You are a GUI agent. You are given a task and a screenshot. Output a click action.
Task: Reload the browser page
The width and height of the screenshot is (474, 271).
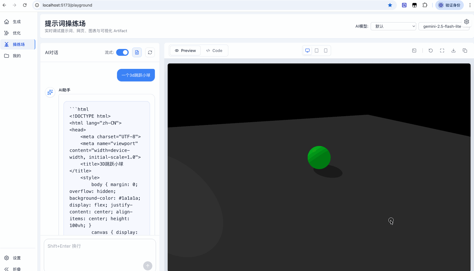click(25, 5)
